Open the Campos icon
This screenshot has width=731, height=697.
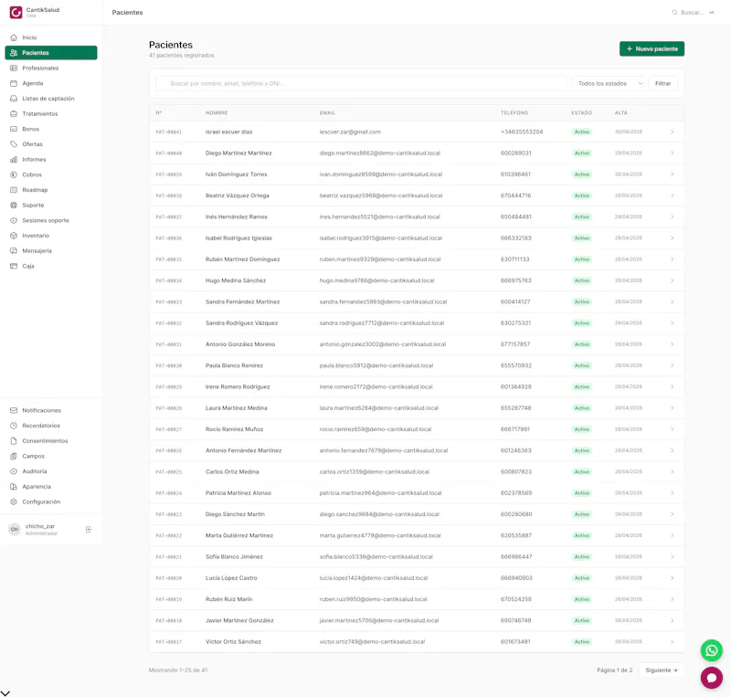pyautogui.click(x=14, y=456)
